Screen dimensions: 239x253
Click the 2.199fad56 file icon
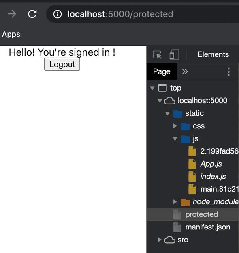tap(192, 151)
